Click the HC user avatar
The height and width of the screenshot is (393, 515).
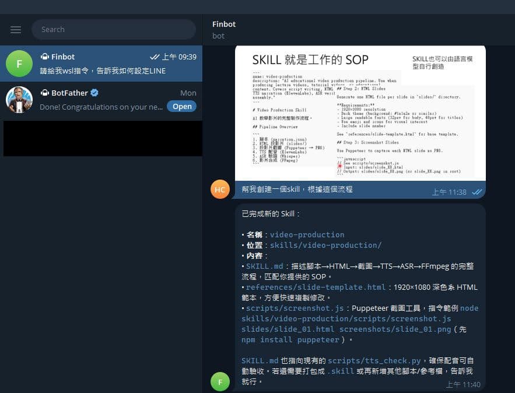click(x=220, y=189)
